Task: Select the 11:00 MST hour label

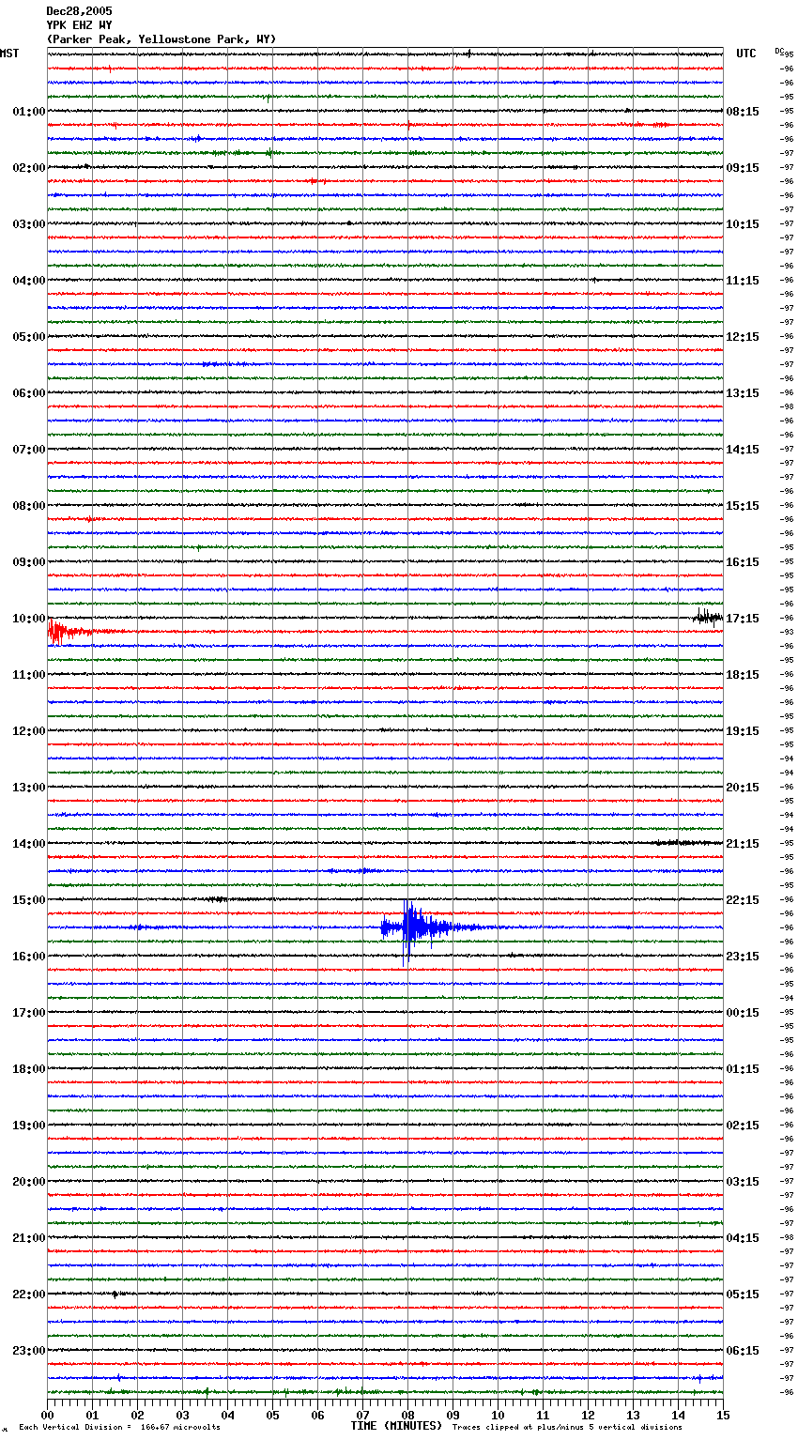Action: point(29,675)
